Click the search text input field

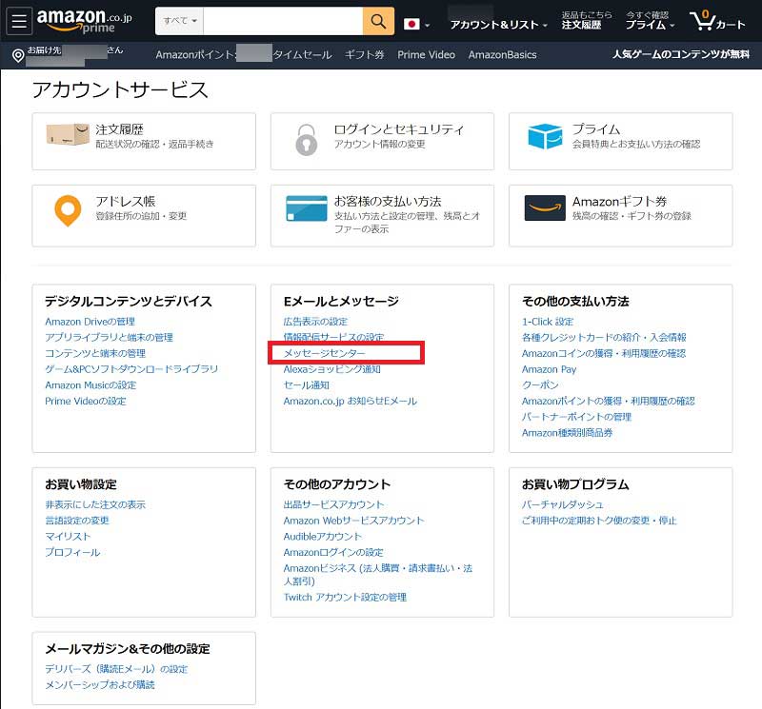tap(283, 21)
